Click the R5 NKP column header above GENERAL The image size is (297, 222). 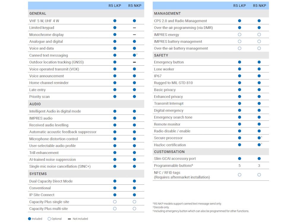point(135,6)
